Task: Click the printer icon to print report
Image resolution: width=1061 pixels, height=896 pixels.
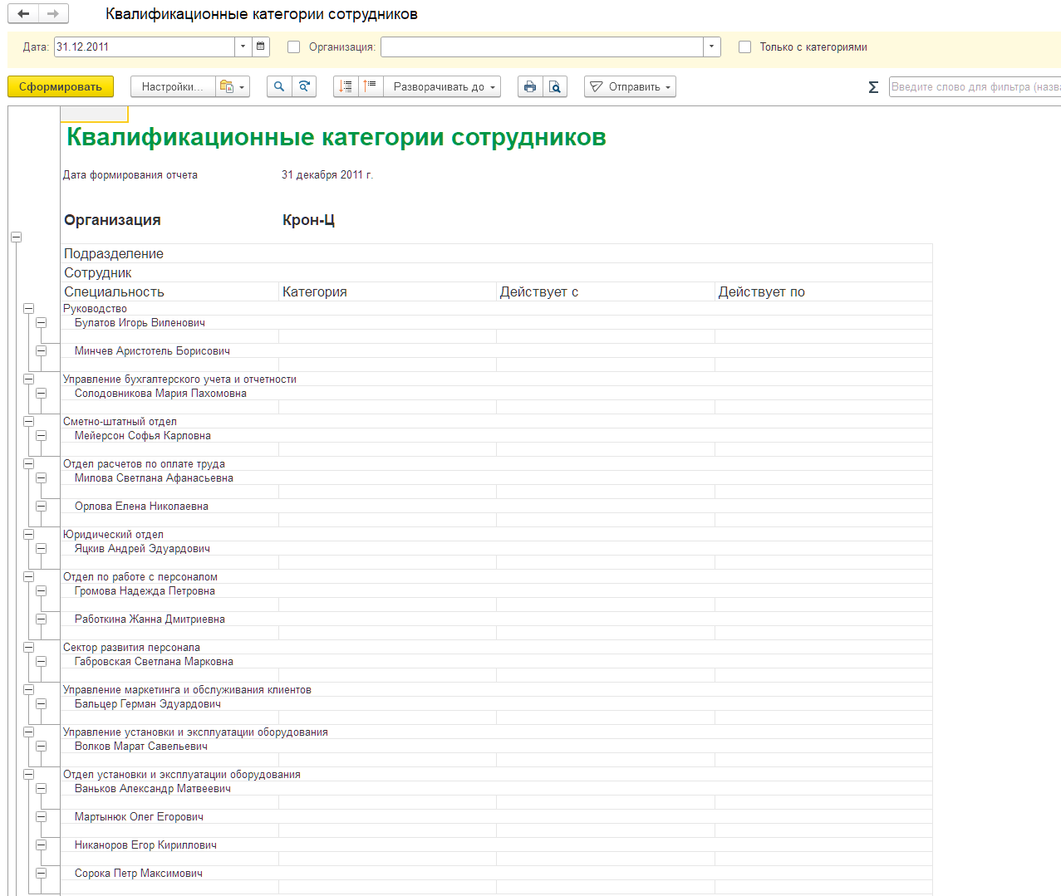Action: [530, 86]
